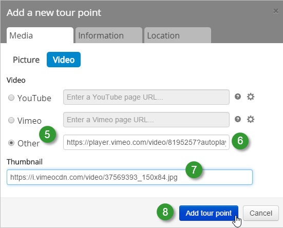Image resolution: width=283 pixels, height=228 pixels.
Task: Choose the Picture media type
Action: (x=26, y=60)
